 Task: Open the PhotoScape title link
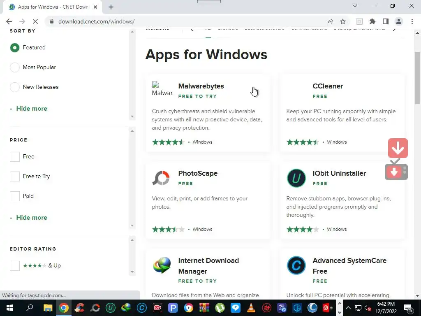pos(198,173)
